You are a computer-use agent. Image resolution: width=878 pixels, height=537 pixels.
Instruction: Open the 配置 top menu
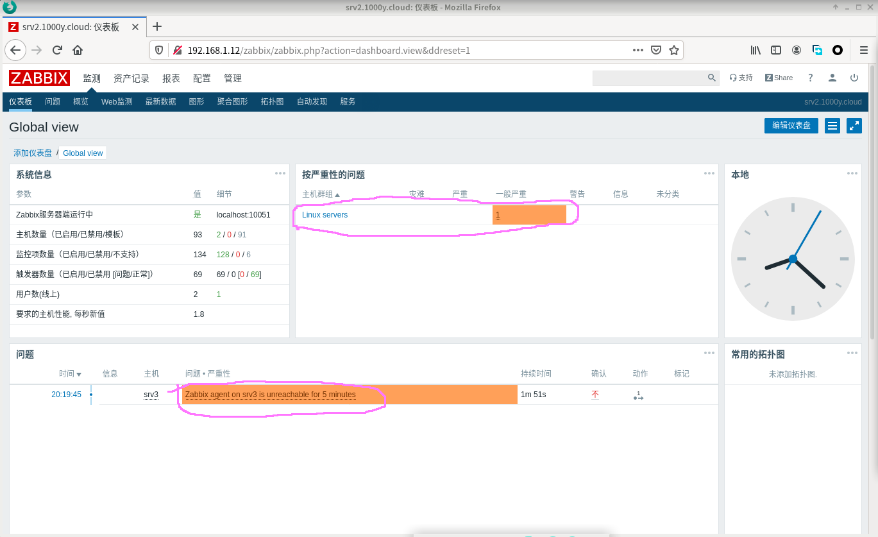coord(201,78)
